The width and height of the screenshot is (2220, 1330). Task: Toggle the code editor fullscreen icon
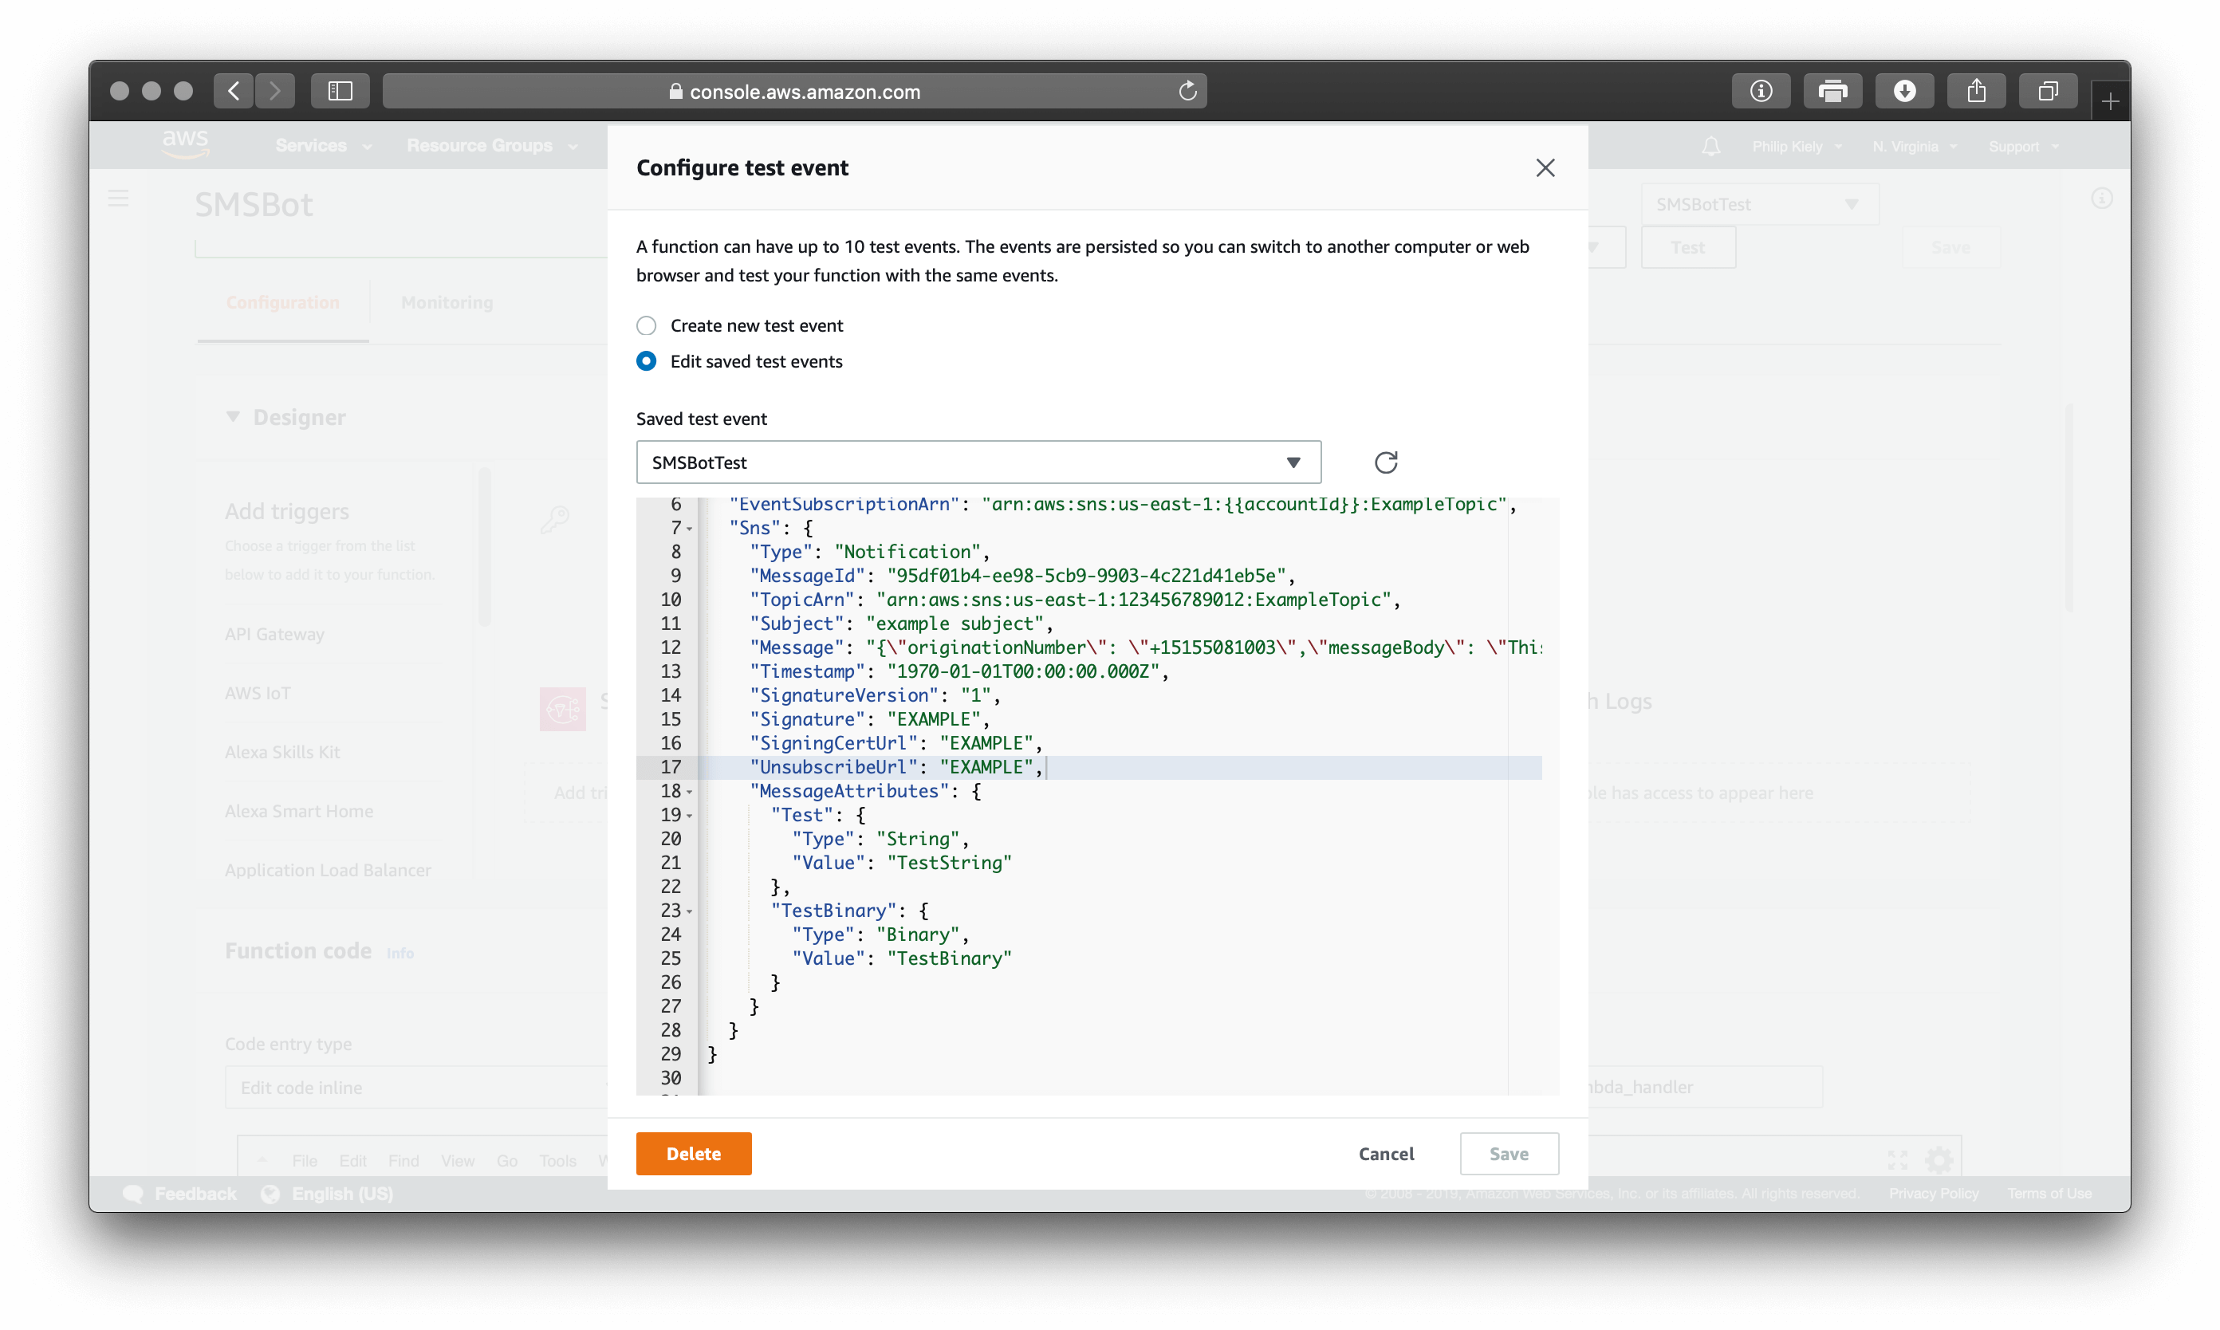[x=1897, y=1159]
